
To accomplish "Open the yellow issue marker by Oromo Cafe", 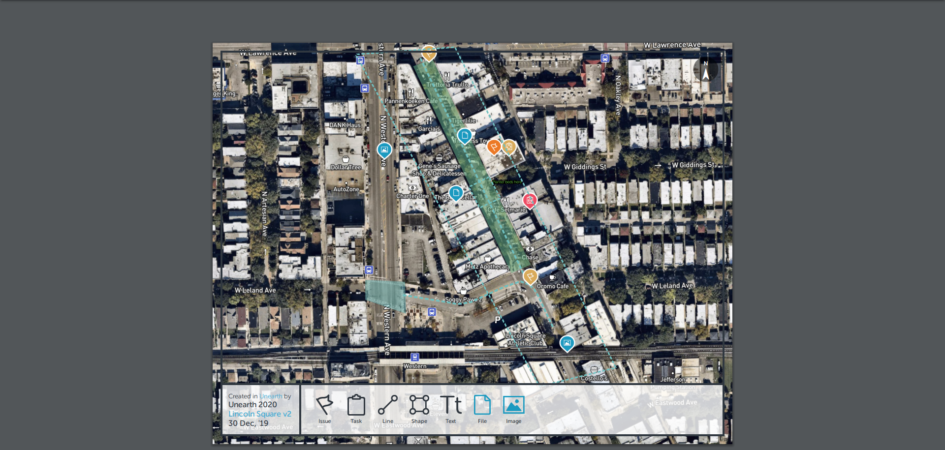I will click(530, 276).
